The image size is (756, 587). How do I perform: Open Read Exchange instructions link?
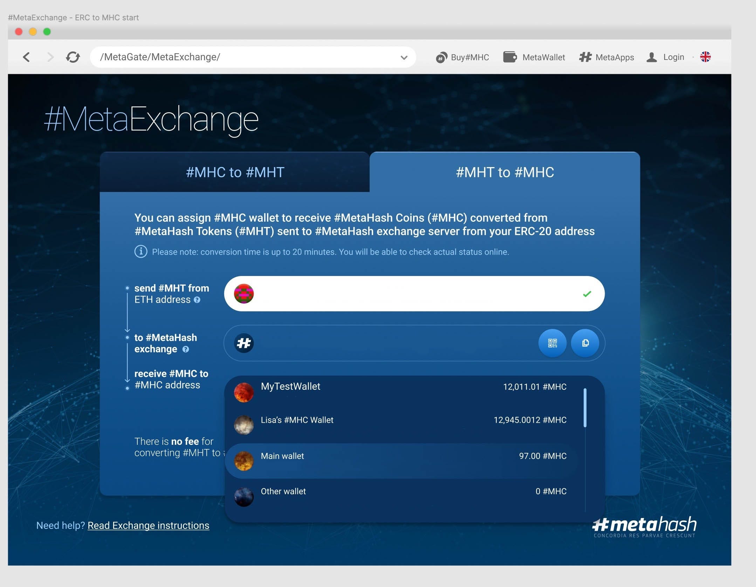(x=148, y=525)
